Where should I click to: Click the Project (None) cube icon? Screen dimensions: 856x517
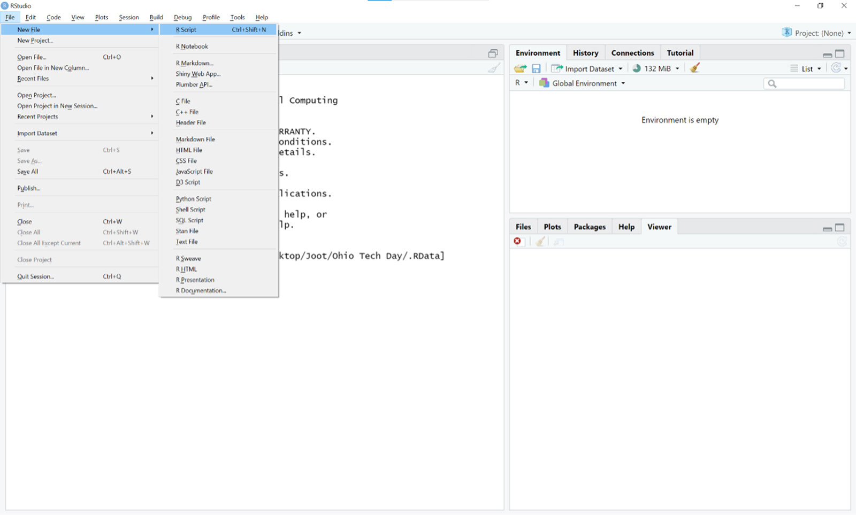[786, 33]
